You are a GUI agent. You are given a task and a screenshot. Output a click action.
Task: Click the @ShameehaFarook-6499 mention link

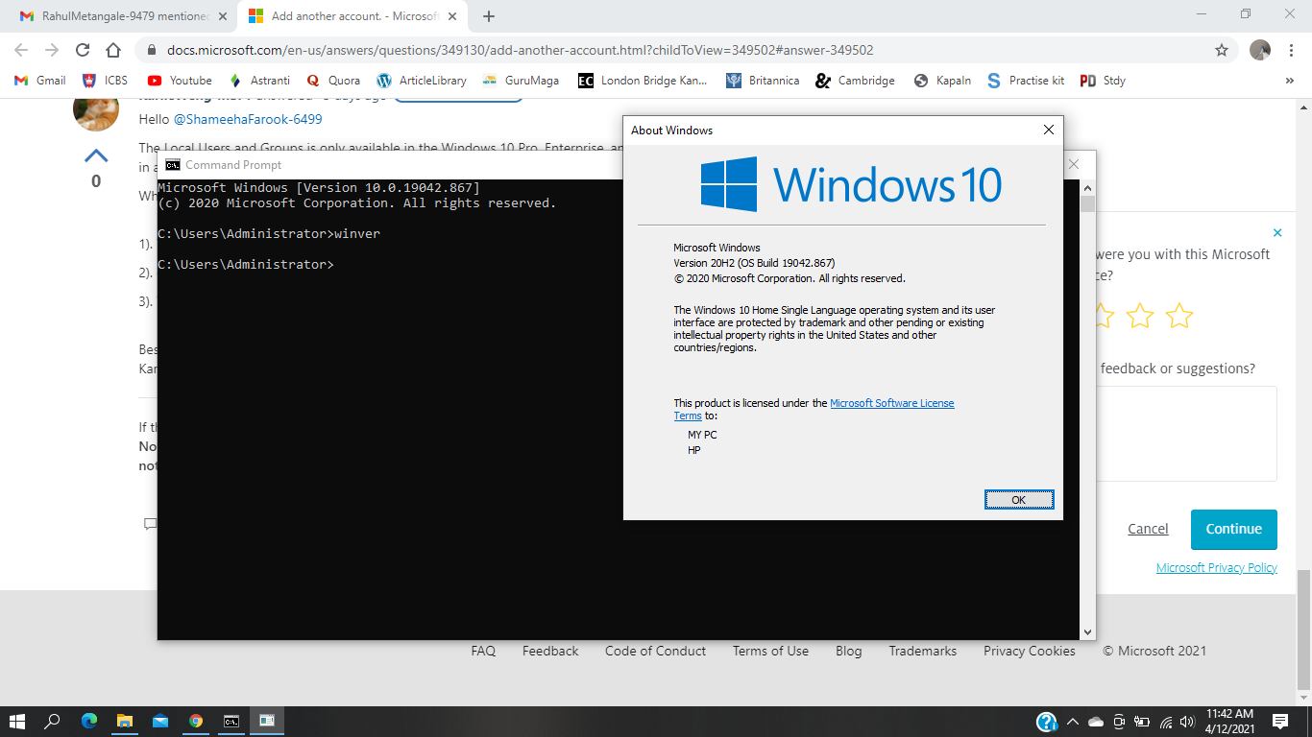(248, 119)
